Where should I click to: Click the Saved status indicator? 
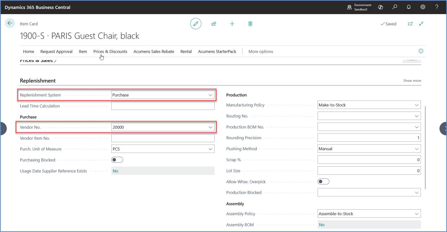click(389, 24)
